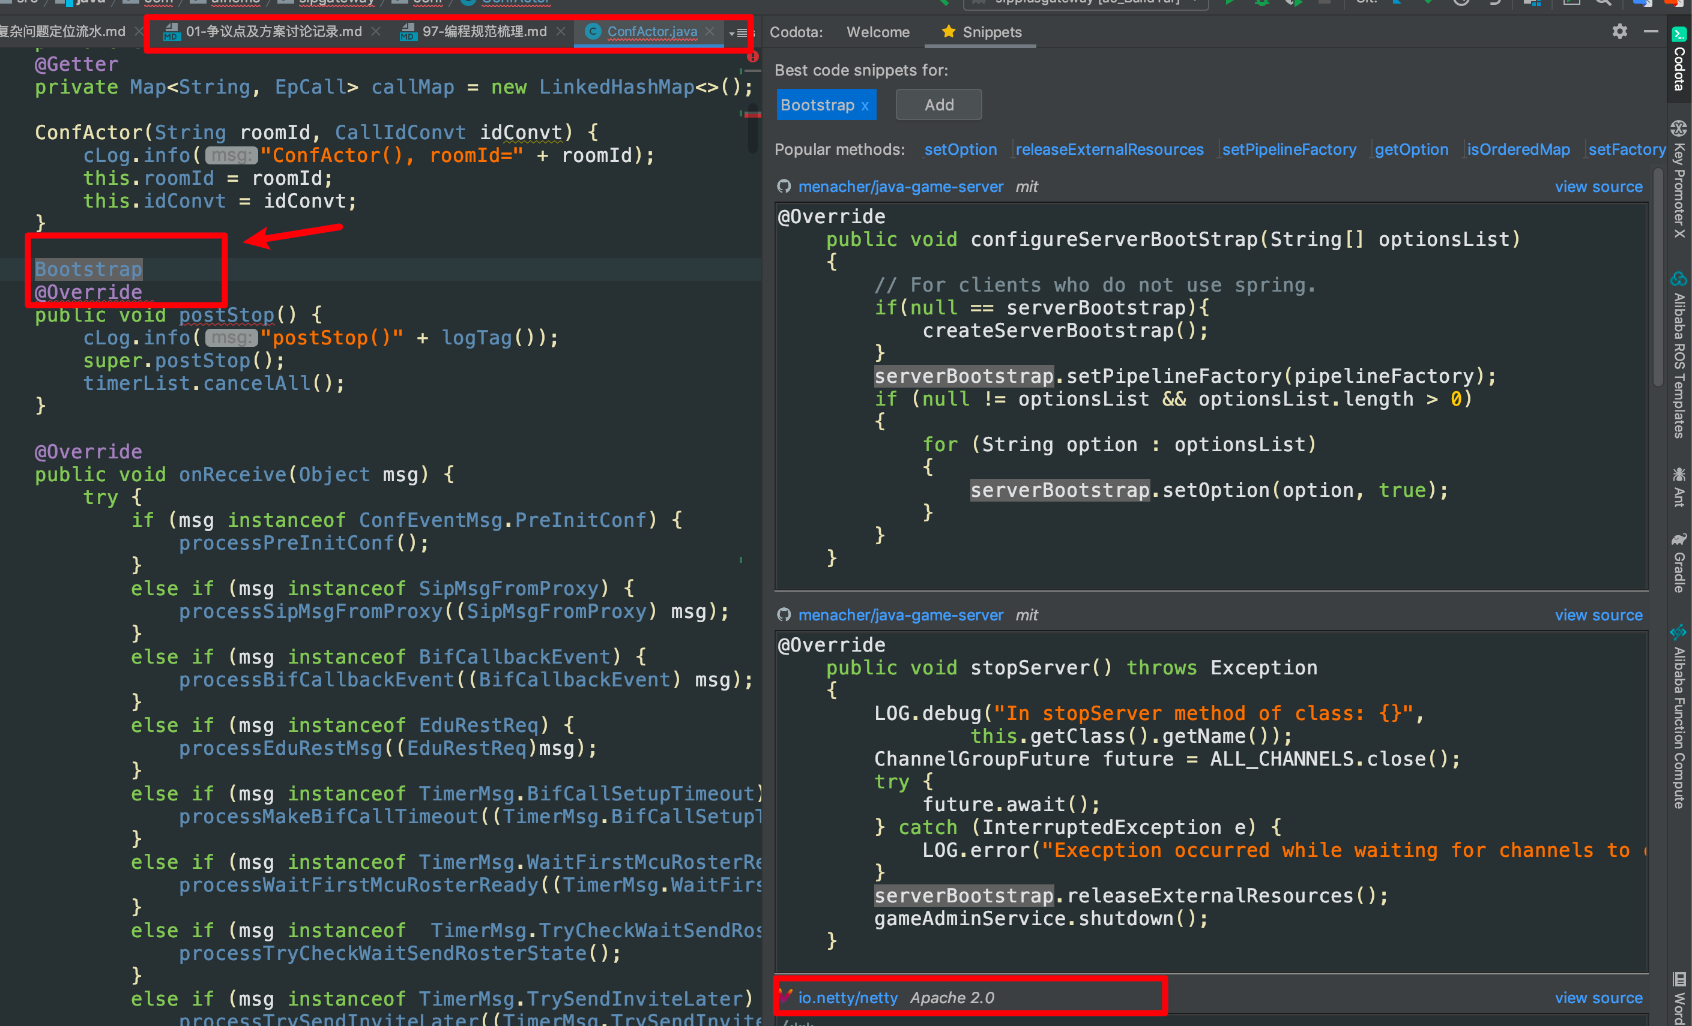This screenshot has height=1026, width=1692.
Task: Open io.netty/netty repository link
Action: tap(847, 997)
